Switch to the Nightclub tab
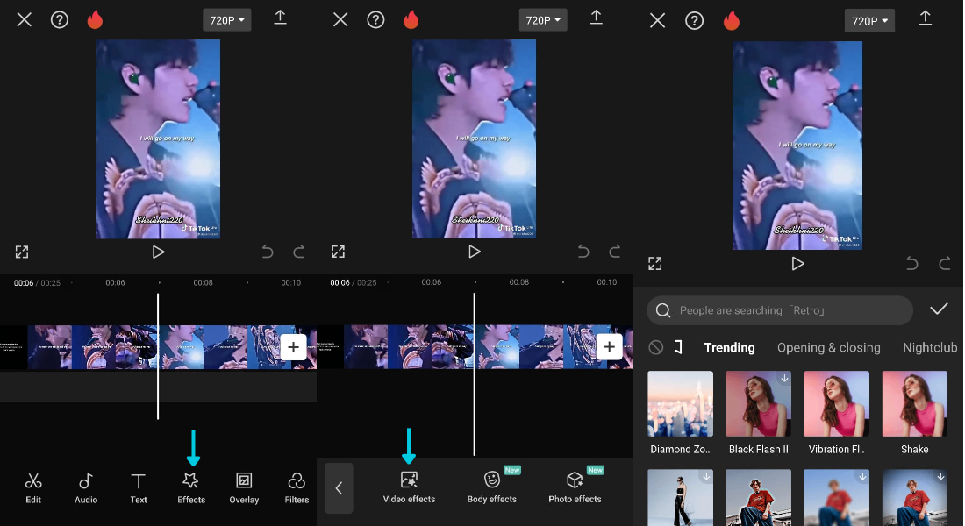This screenshot has width=965, height=526. [x=930, y=347]
